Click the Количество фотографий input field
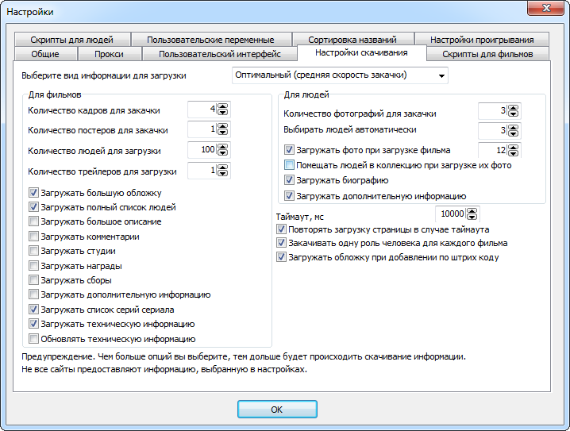The width and height of the screenshot is (570, 431). [493, 111]
